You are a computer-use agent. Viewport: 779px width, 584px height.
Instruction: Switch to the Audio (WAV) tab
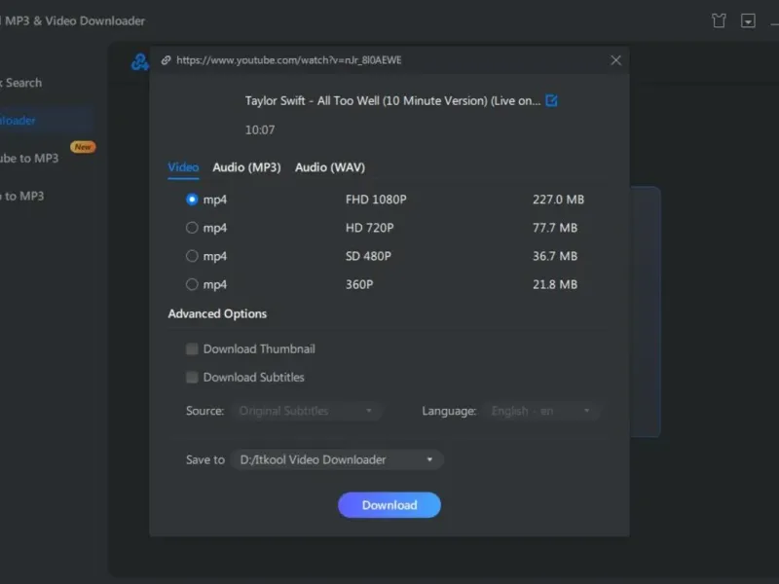(x=330, y=167)
